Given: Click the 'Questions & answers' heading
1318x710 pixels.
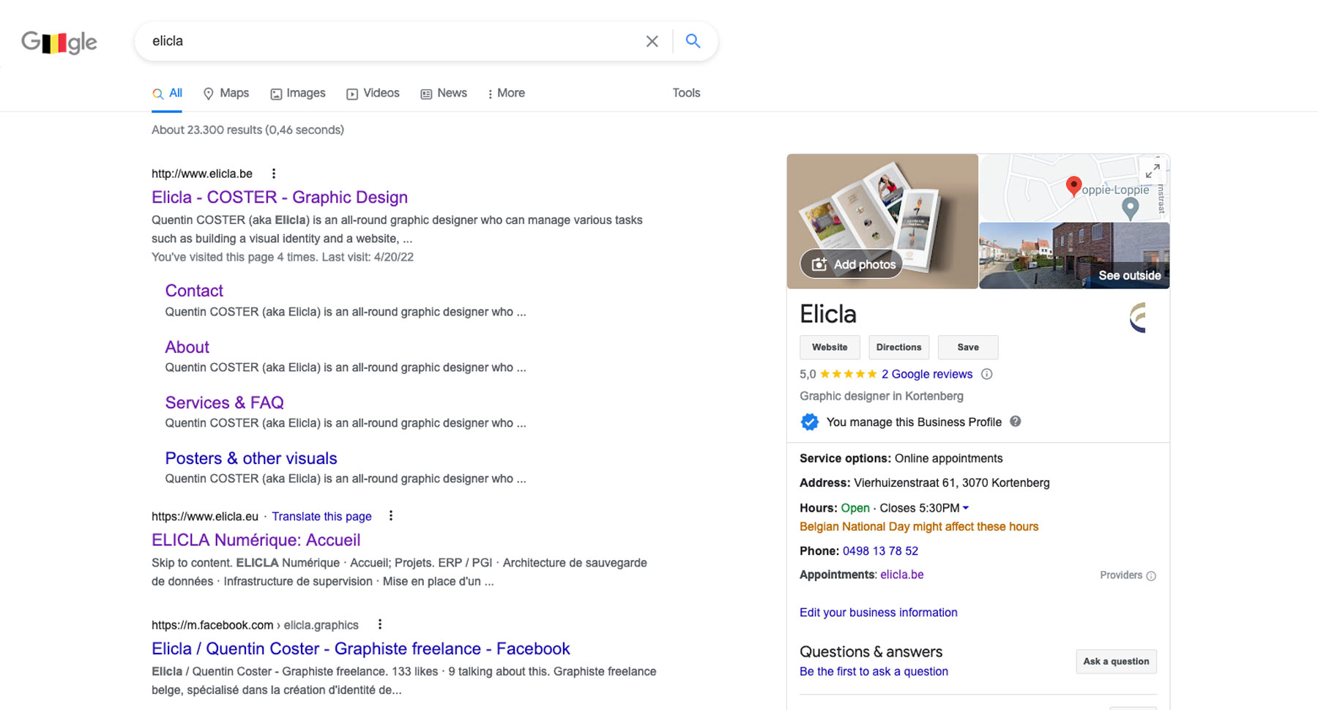Looking at the screenshot, I should 871,651.
